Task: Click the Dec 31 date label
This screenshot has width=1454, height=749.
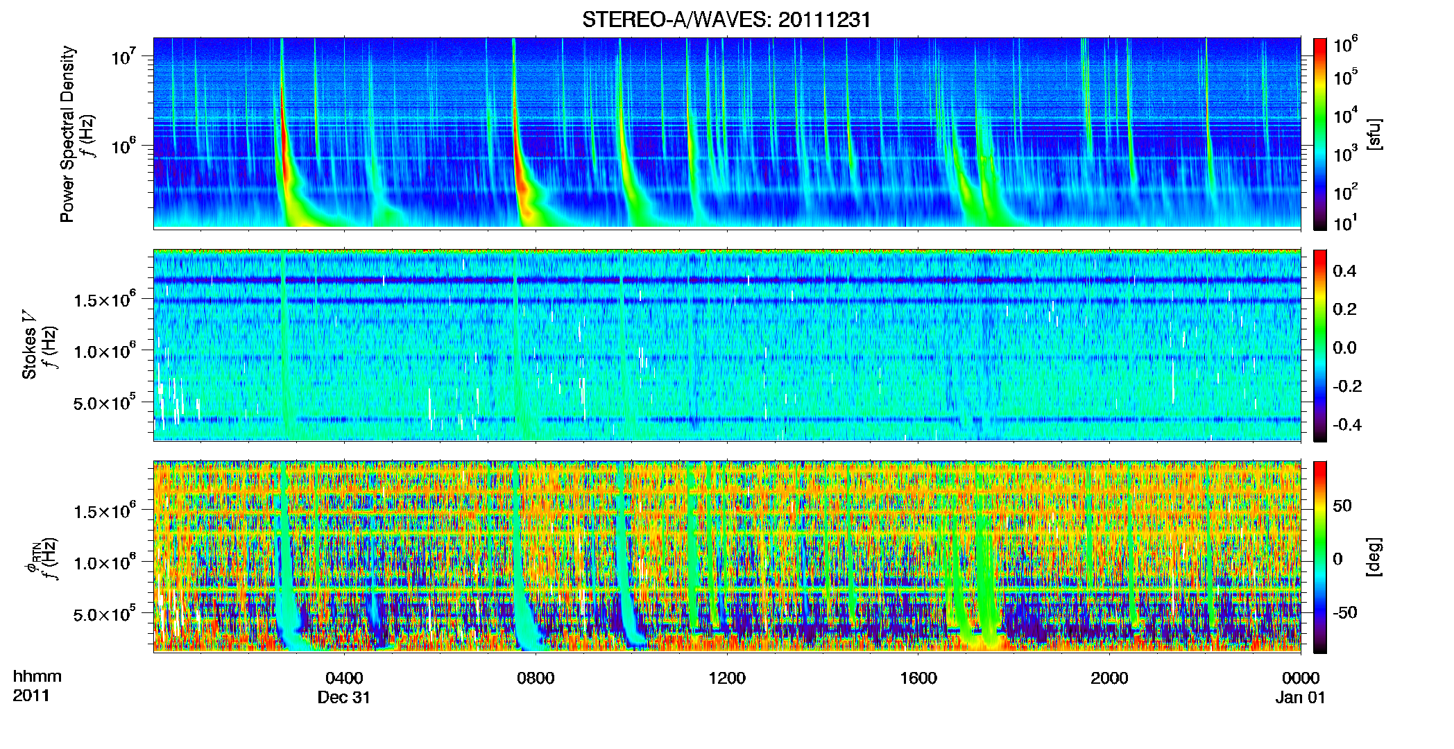Action: click(344, 698)
